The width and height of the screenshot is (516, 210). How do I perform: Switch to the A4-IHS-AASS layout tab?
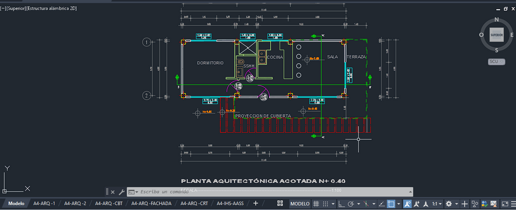click(230, 203)
